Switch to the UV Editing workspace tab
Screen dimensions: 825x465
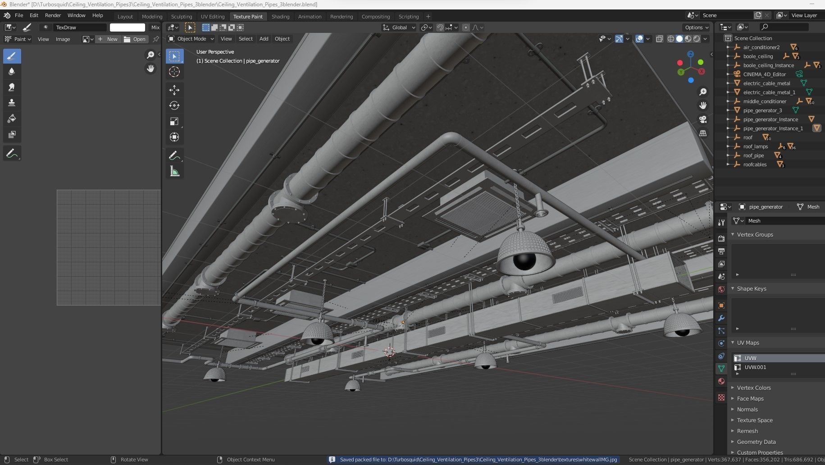tap(213, 17)
